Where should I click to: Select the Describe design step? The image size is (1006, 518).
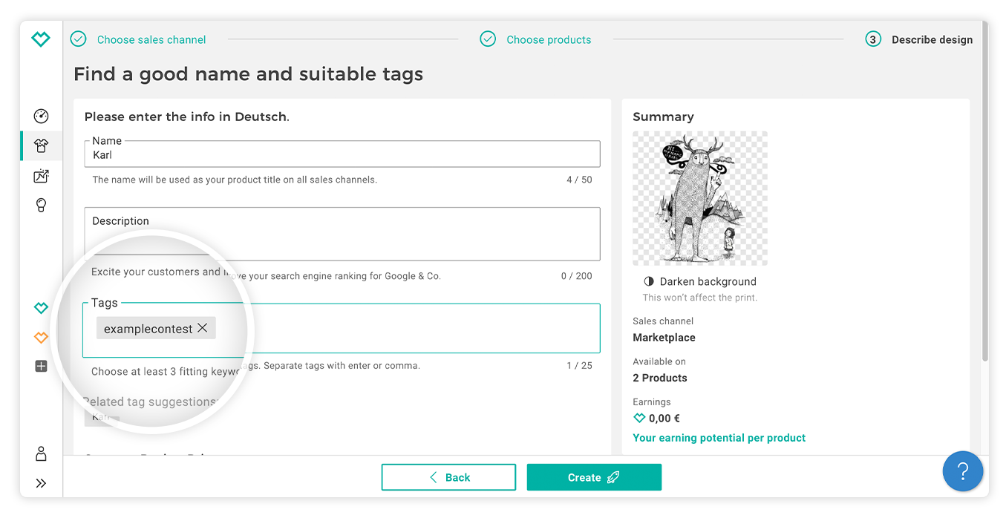[x=919, y=39]
